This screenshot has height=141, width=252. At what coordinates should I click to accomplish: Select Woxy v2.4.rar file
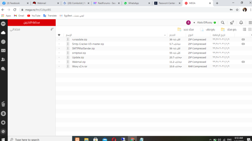pyautogui.click(x=80, y=66)
